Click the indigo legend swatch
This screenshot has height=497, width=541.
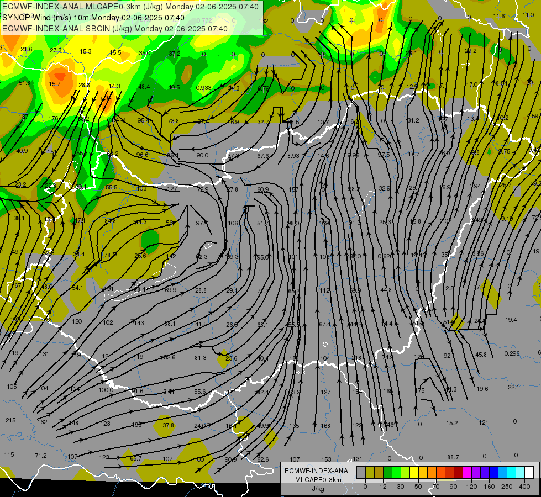[485, 472]
